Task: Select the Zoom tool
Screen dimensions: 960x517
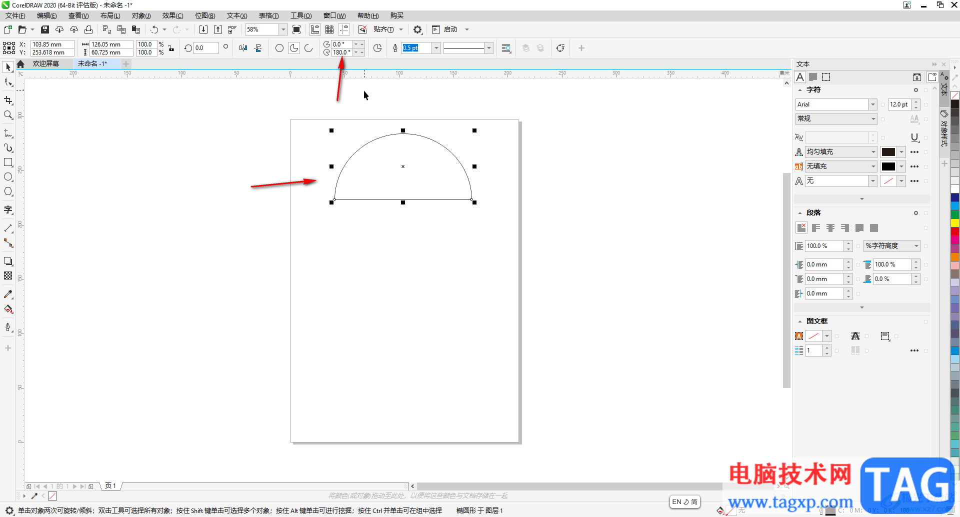Action: [x=8, y=115]
